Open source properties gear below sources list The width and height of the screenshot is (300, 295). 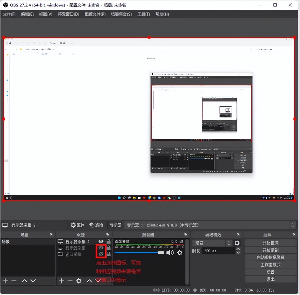[x=79, y=281]
